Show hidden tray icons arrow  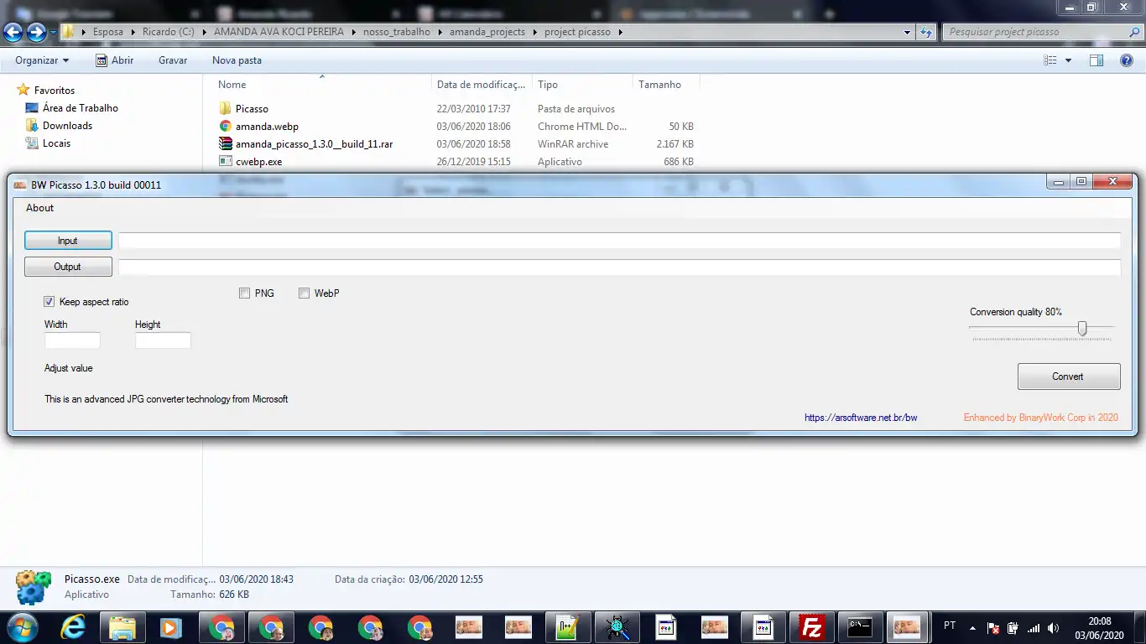click(x=973, y=627)
